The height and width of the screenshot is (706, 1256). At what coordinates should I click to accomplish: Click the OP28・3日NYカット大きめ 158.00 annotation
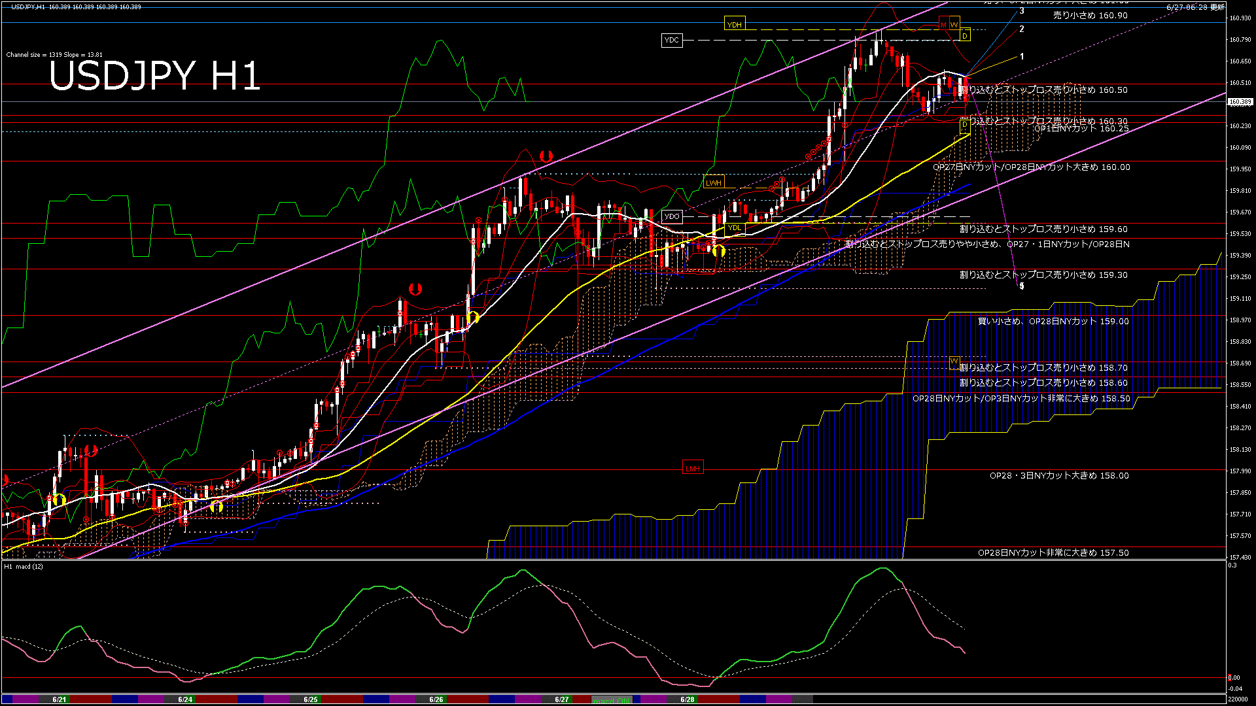click(1059, 475)
